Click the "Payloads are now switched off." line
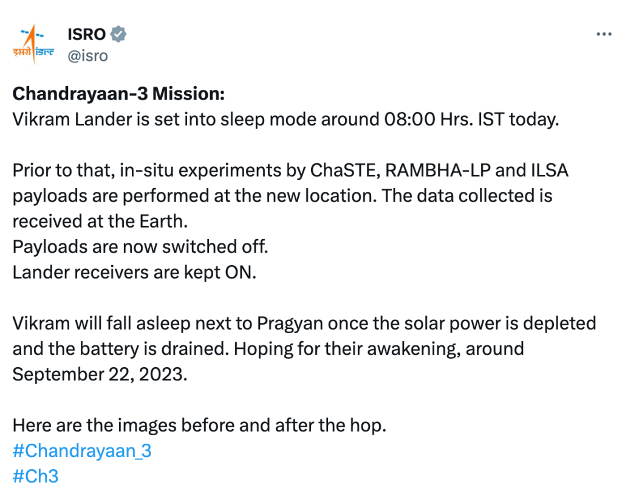The height and width of the screenshot is (491, 622). pos(140,246)
